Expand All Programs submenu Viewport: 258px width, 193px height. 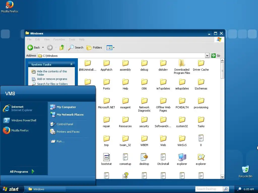pyautogui.click(x=22, y=171)
